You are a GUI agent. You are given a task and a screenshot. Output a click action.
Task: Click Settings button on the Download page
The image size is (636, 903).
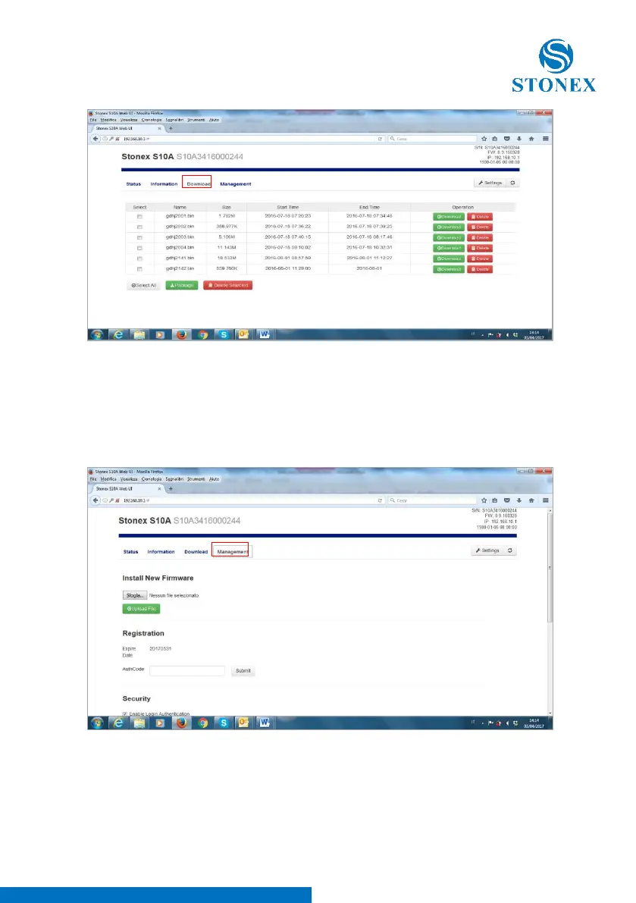[490, 183]
